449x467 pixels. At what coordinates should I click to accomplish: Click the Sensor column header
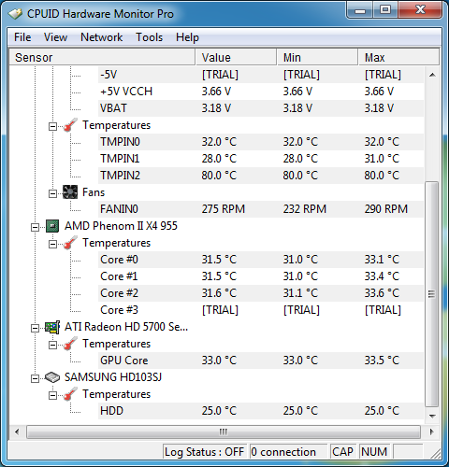[x=102, y=57]
